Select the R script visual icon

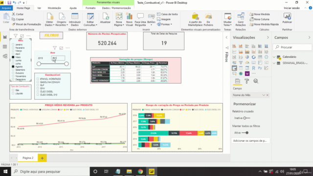(x=253, y=68)
